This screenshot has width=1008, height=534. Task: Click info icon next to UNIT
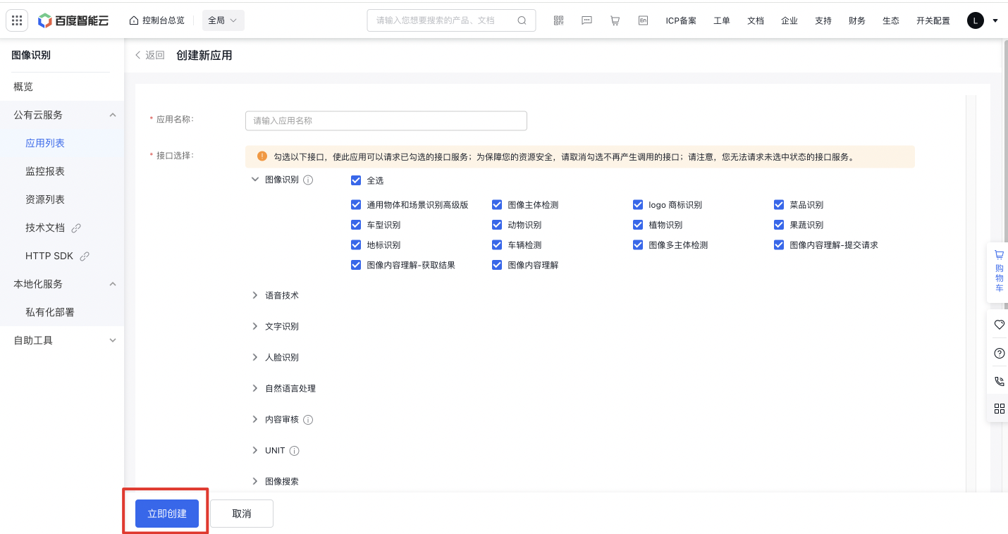pyautogui.click(x=295, y=451)
